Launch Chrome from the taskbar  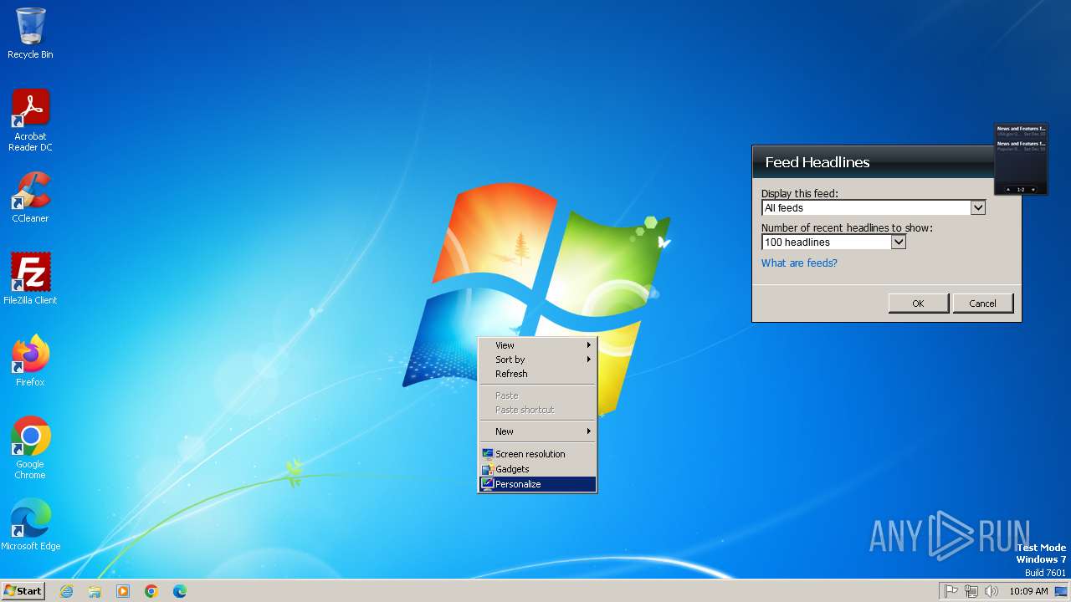coord(151,591)
